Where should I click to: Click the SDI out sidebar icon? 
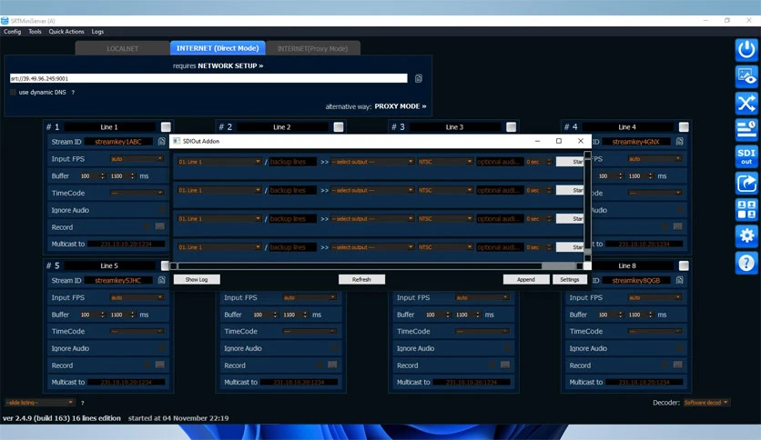pos(746,156)
